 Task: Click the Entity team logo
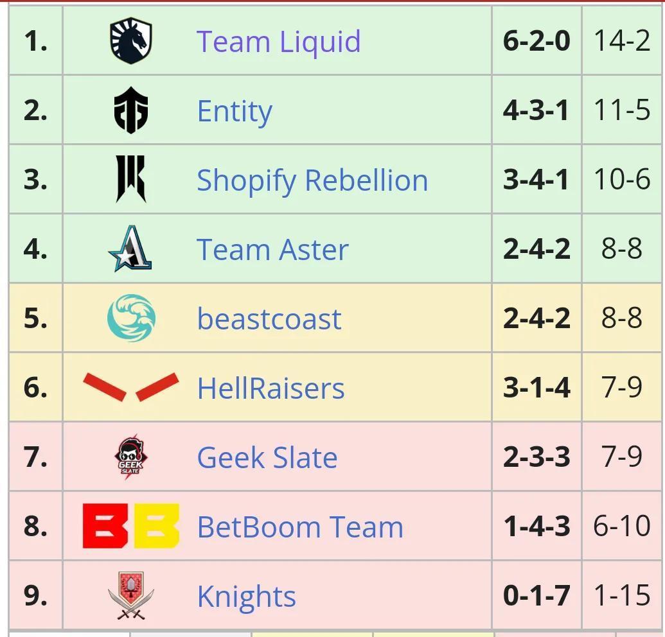coord(131,110)
